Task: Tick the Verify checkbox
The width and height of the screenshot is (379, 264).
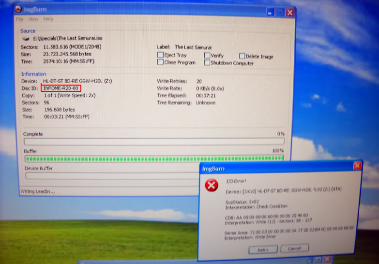Action: click(x=207, y=55)
